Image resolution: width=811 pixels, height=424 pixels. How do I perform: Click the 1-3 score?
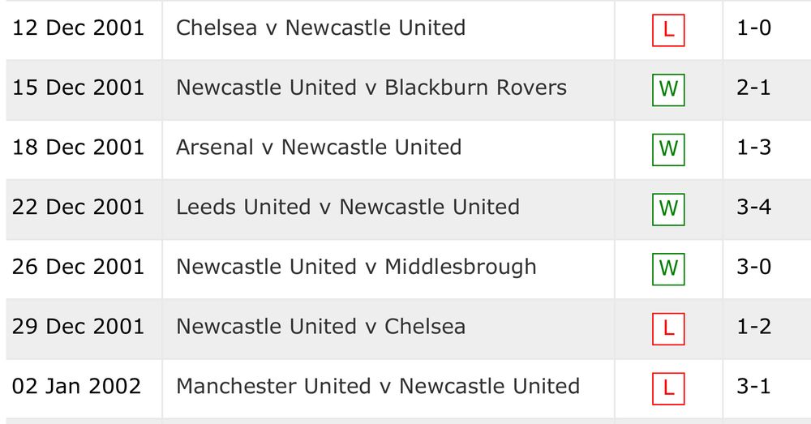pos(753,148)
